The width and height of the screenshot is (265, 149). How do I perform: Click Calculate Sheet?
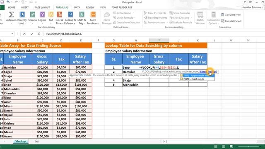(231, 21)
